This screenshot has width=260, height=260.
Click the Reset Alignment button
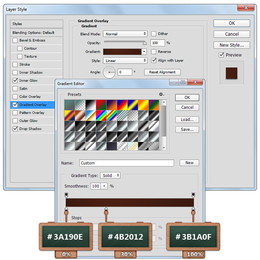162,72
